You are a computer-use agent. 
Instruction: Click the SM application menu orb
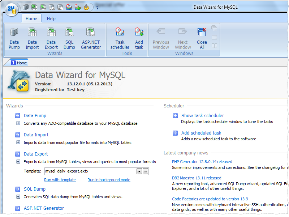click(12, 8)
